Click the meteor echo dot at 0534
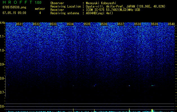Image resolution: width=177 pixels, height=112 pixels. (73, 86)
